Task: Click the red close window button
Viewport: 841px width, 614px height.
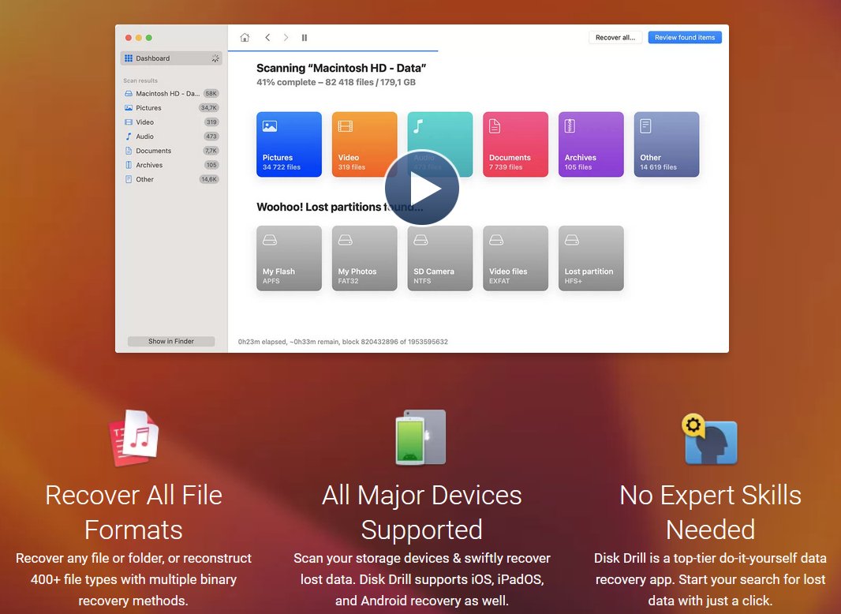Action: 128,38
